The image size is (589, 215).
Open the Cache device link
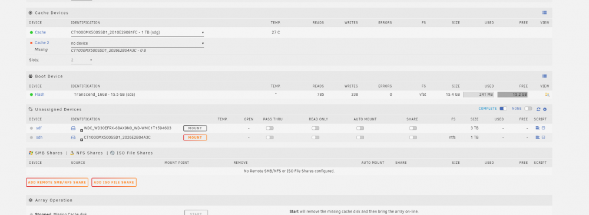pyautogui.click(x=41, y=32)
